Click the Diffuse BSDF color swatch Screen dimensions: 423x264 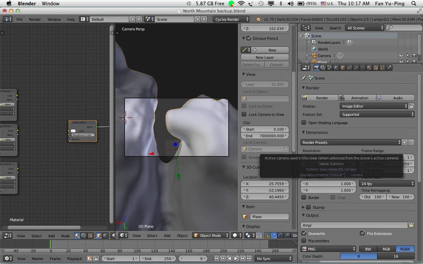pos(73,131)
